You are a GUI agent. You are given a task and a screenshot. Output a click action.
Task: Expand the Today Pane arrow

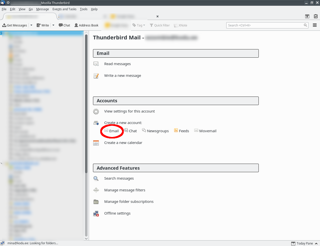pyautogui.click(x=316, y=244)
